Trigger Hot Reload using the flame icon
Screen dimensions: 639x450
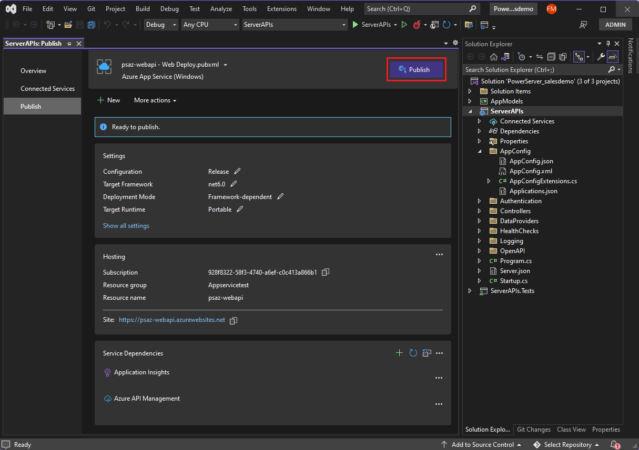click(417, 24)
